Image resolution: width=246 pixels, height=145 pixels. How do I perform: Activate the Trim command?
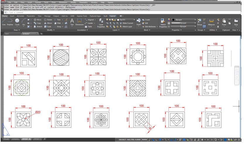(57, 20)
